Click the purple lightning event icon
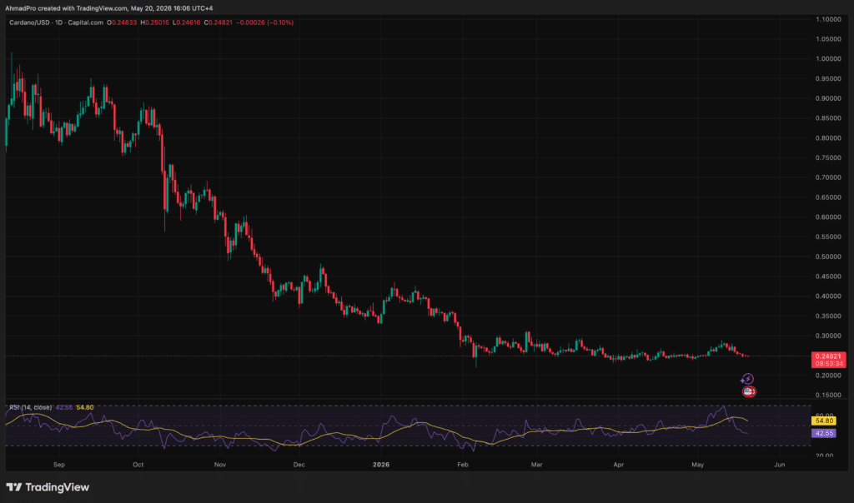The image size is (854, 503). click(x=747, y=379)
